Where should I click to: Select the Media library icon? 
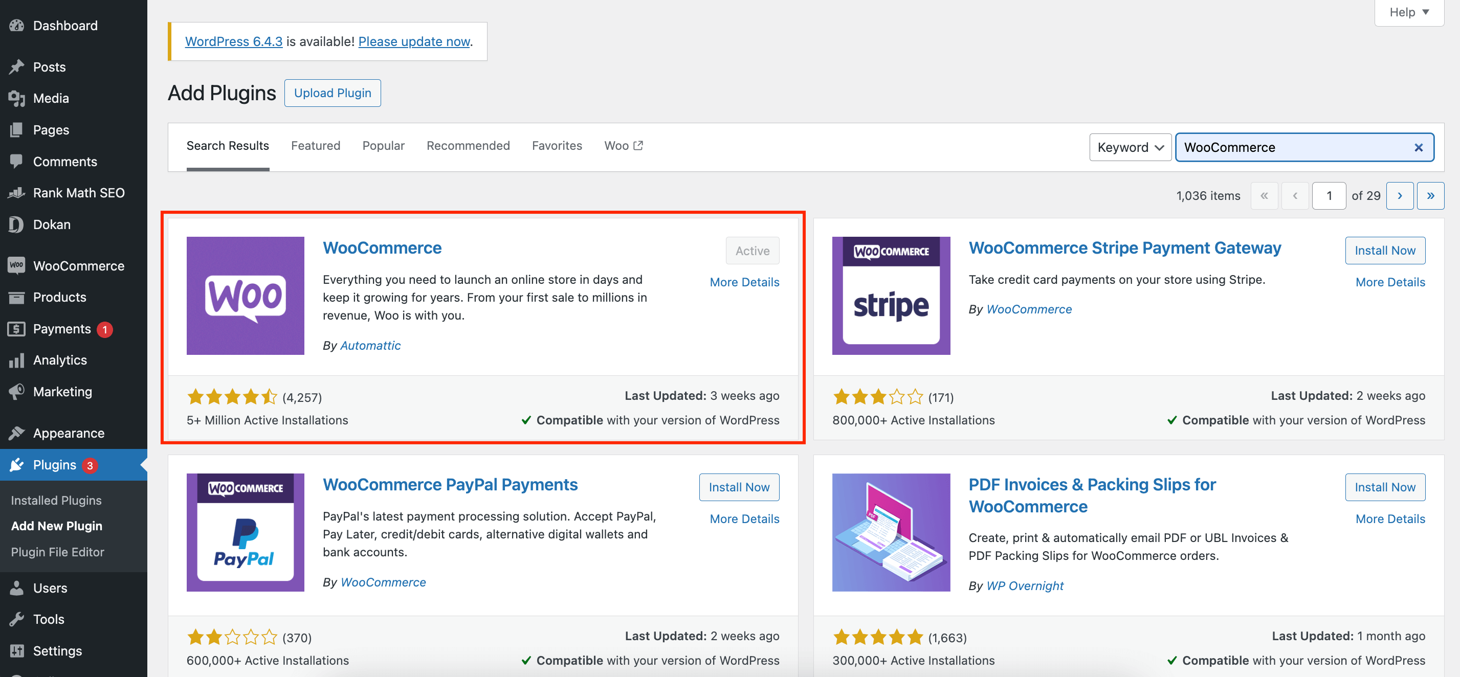pyautogui.click(x=17, y=98)
